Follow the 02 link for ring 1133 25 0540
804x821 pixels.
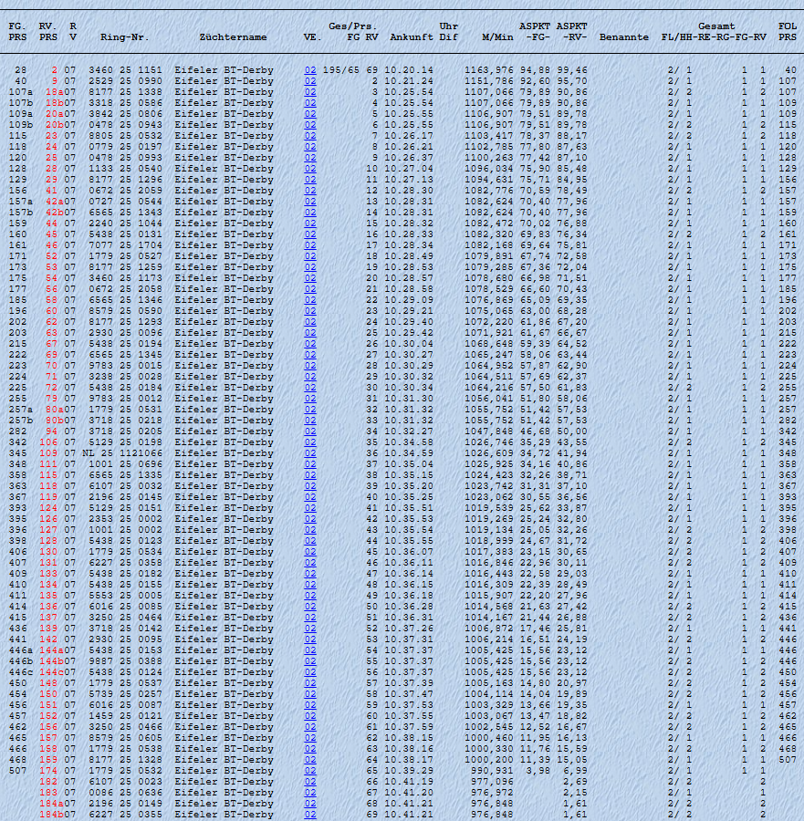(x=310, y=168)
